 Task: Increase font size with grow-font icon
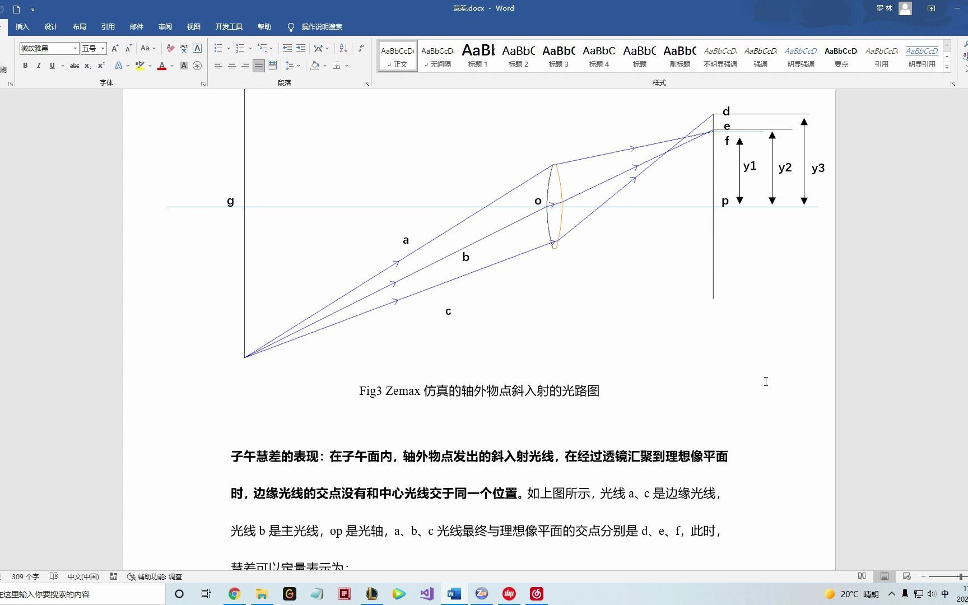[115, 48]
